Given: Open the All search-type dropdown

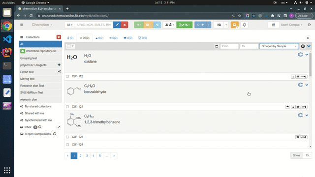Looking at the screenshot, I should 69,25.
